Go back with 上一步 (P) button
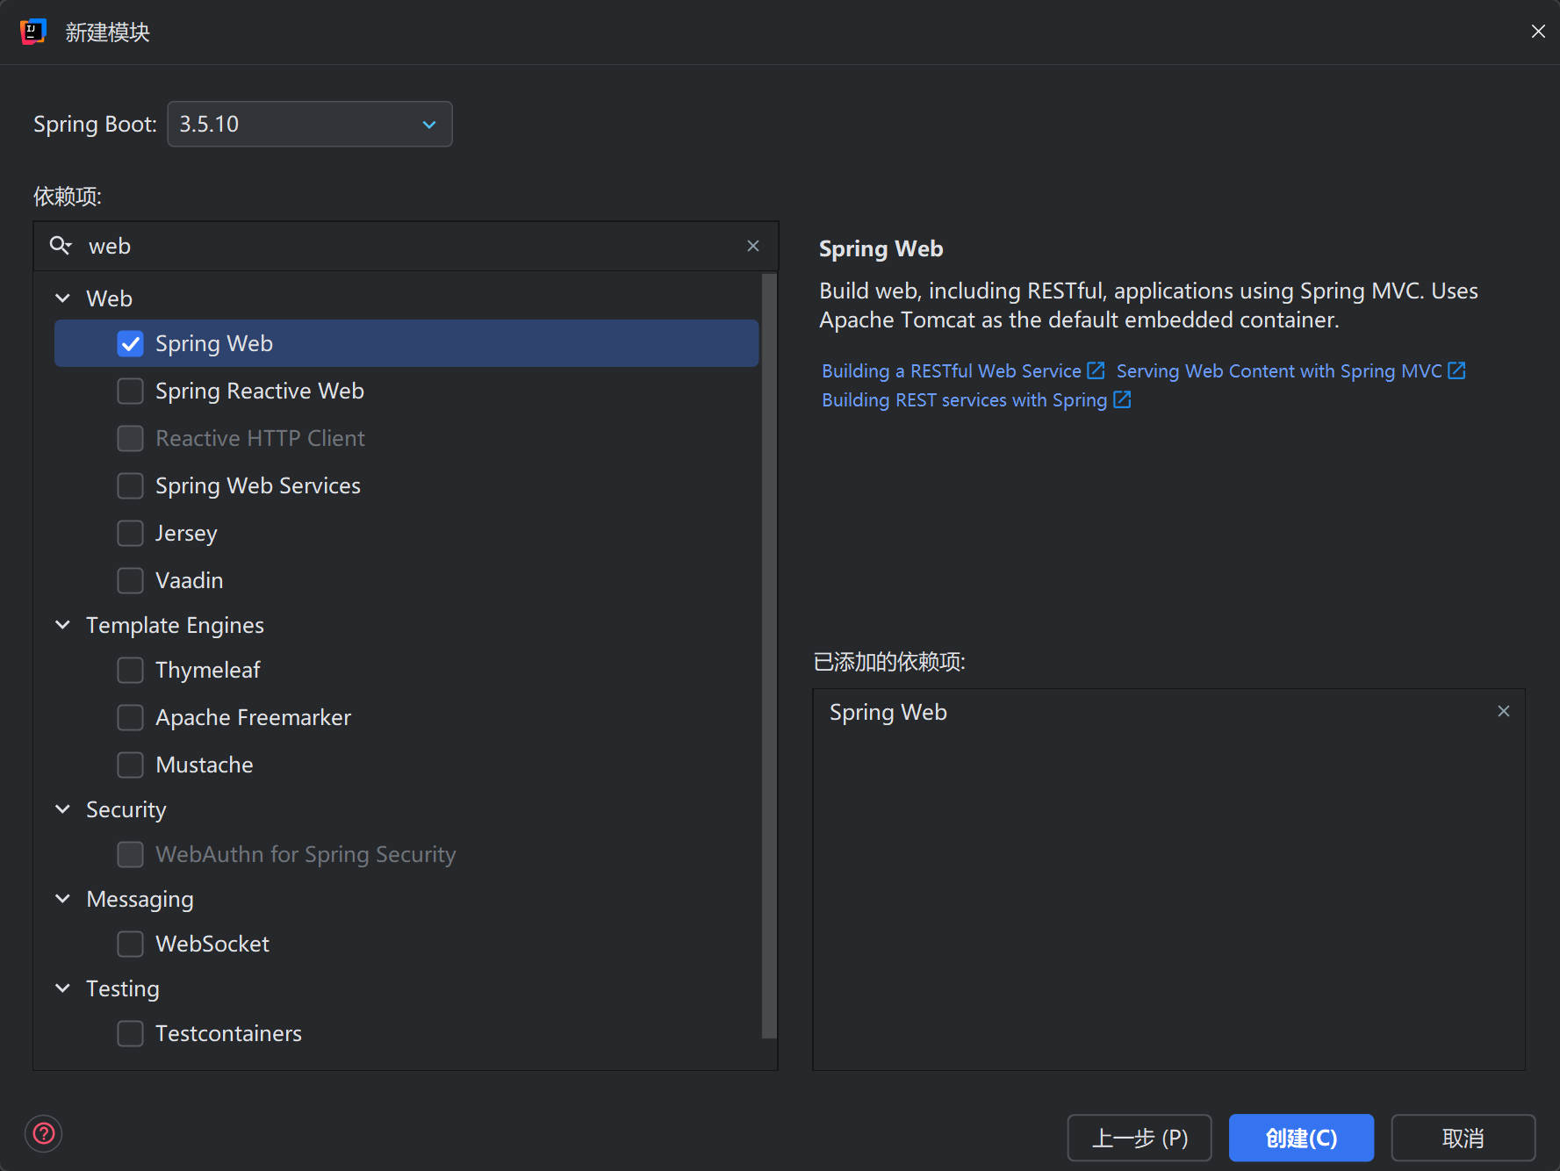1560x1171 pixels. tap(1139, 1138)
